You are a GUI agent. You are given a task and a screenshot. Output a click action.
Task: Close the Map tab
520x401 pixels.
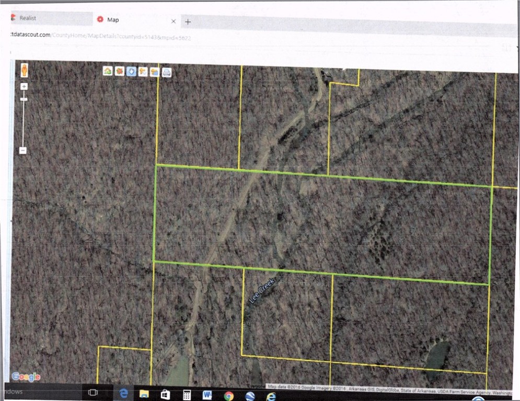click(x=173, y=21)
